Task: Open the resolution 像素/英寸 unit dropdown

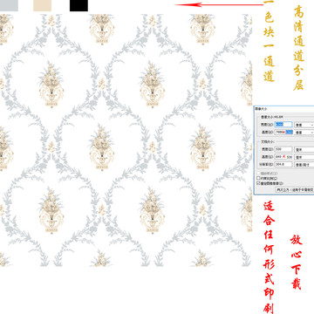Action: [x=304, y=165]
